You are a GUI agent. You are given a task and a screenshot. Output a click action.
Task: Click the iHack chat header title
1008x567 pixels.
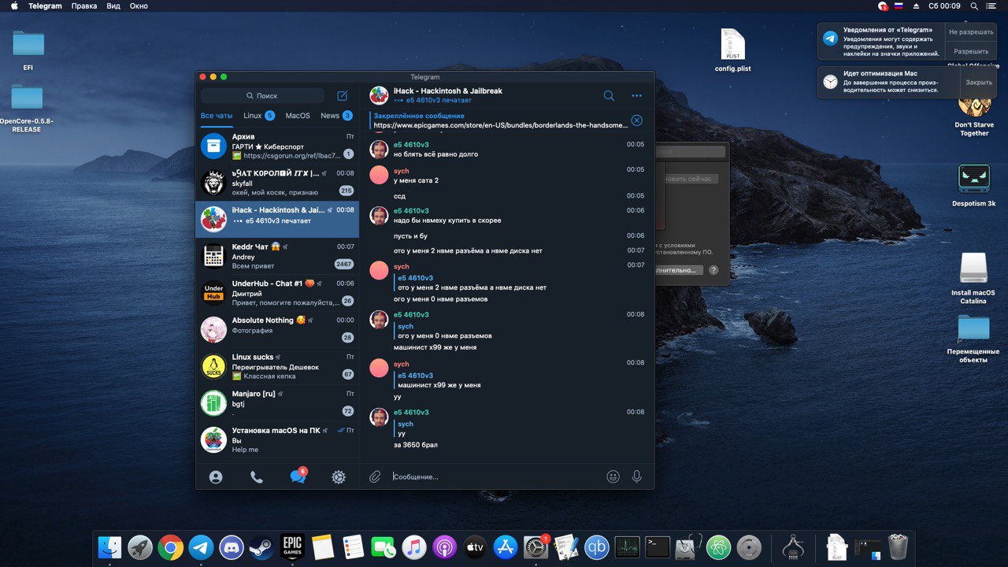(447, 91)
